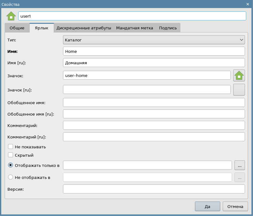Choose the Не отображать в radio option
The height and width of the screenshot is (216, 253).
click(x=11, y=177)
